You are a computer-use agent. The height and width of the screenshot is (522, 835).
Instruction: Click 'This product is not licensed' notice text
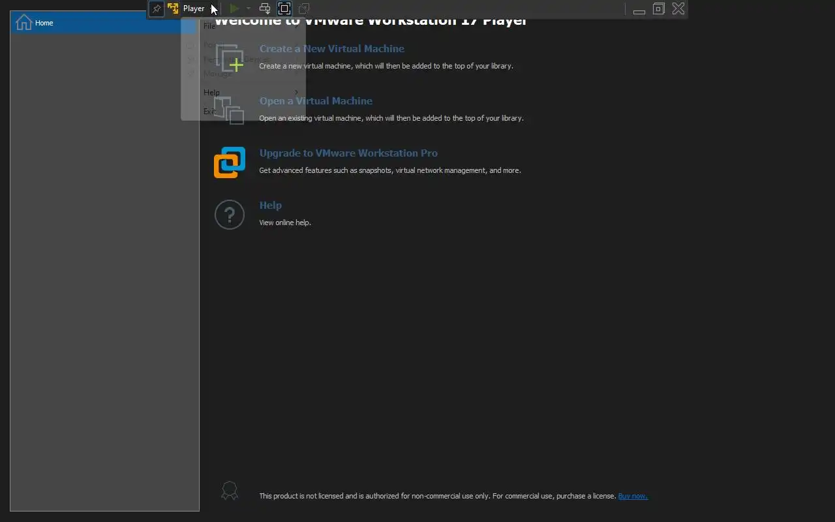438,496
